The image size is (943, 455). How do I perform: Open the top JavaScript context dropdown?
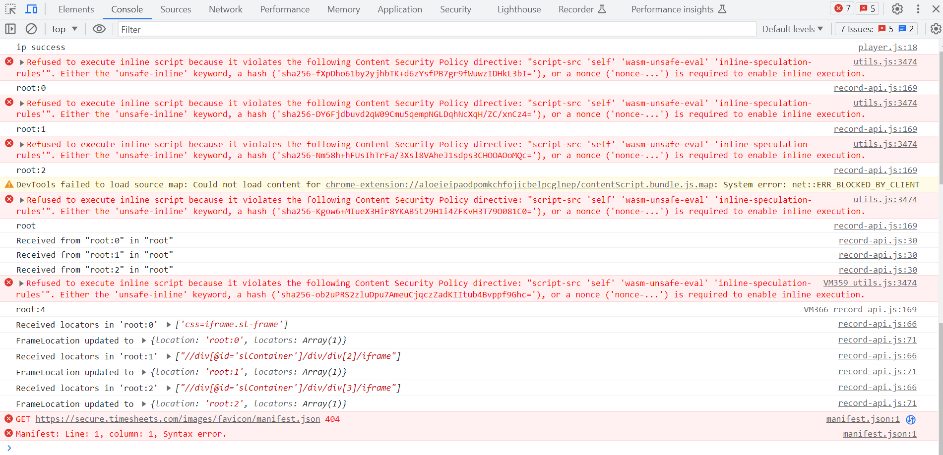(64, 29)
